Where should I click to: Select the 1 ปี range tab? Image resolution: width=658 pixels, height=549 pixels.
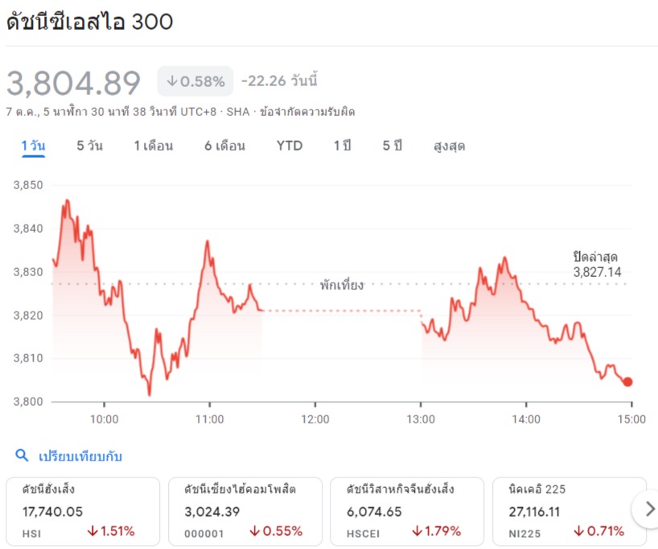pos(343,146)
